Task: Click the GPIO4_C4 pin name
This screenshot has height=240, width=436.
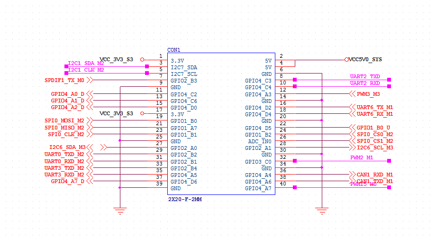Action: (258, 88)
